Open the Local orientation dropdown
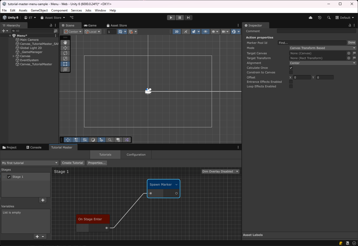The image size is (358, 246). 93,32
